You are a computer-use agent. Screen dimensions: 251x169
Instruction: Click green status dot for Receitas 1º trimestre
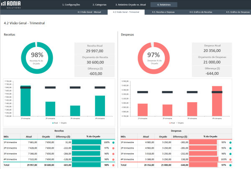point(113,143)
